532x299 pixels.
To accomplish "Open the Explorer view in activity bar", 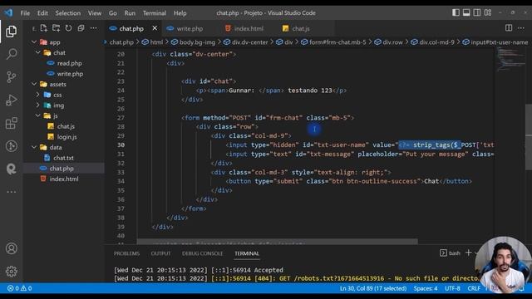I will [11, 32].
